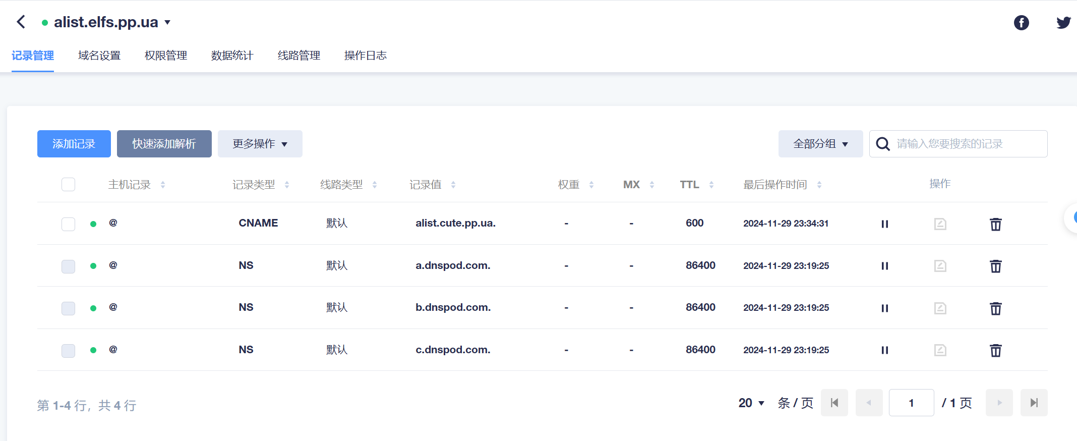Click the b.dnspod.com. record value
The height and width of the screenshot is (441, 1077).
click(x=453, y=307)
